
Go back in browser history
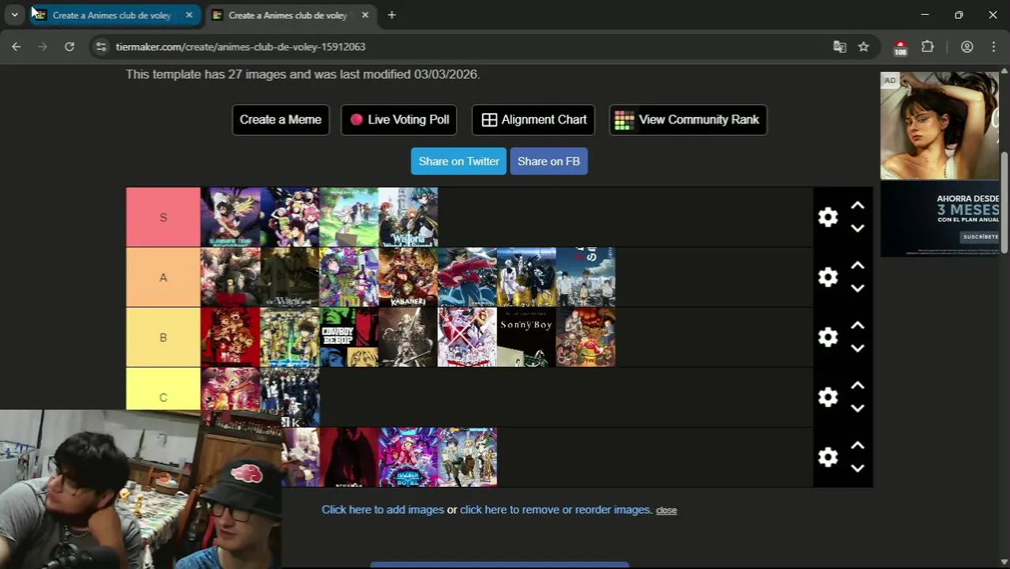[x=17, y=47]
